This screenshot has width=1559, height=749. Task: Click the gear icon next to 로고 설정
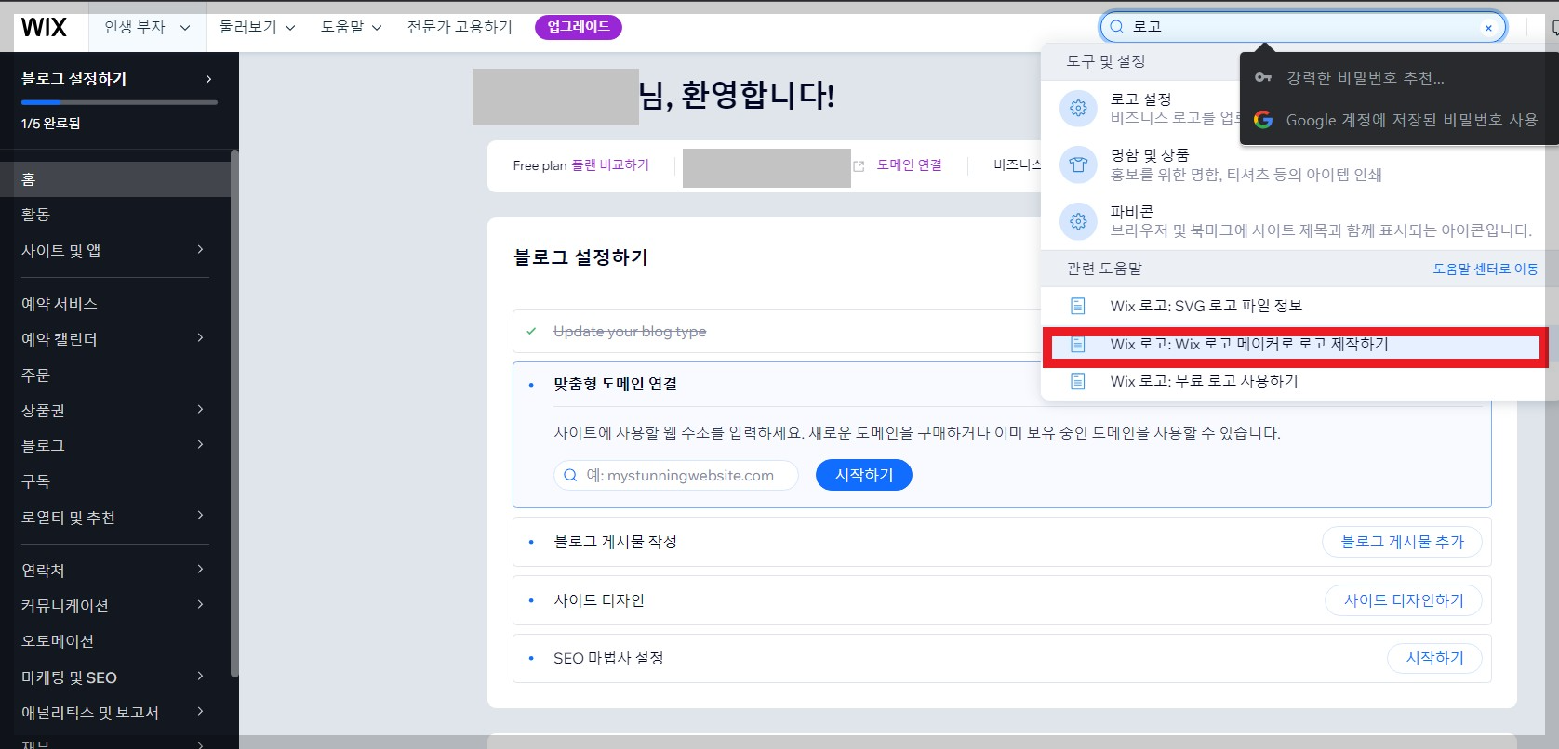1078,109
